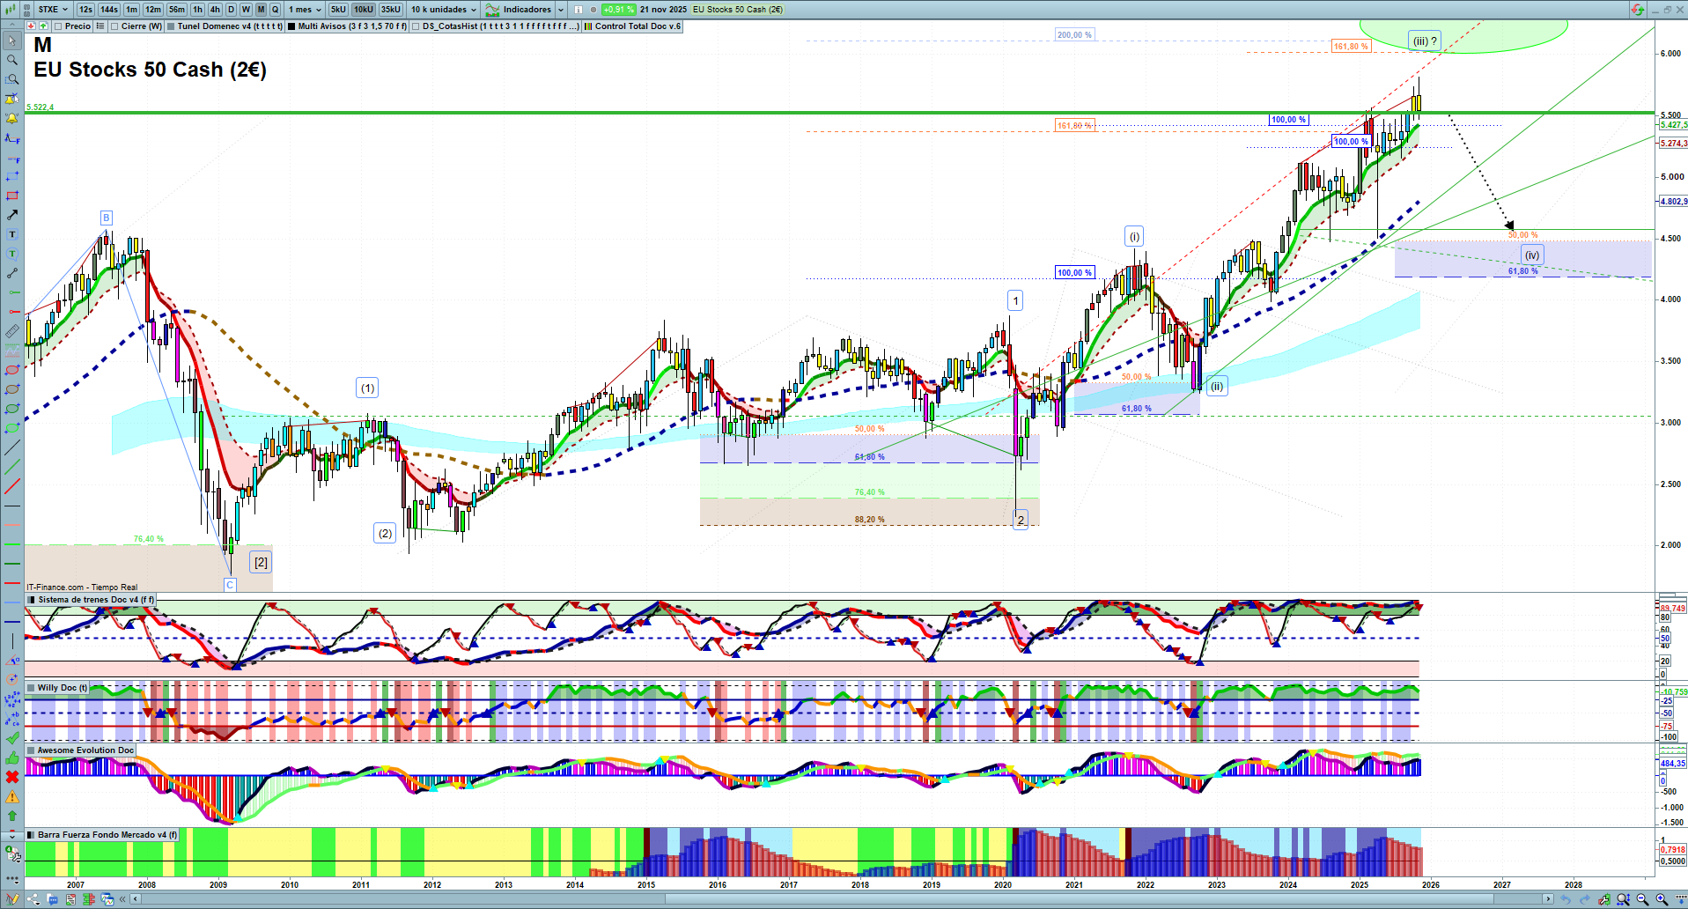Click the 56m timeframe button

177,10
